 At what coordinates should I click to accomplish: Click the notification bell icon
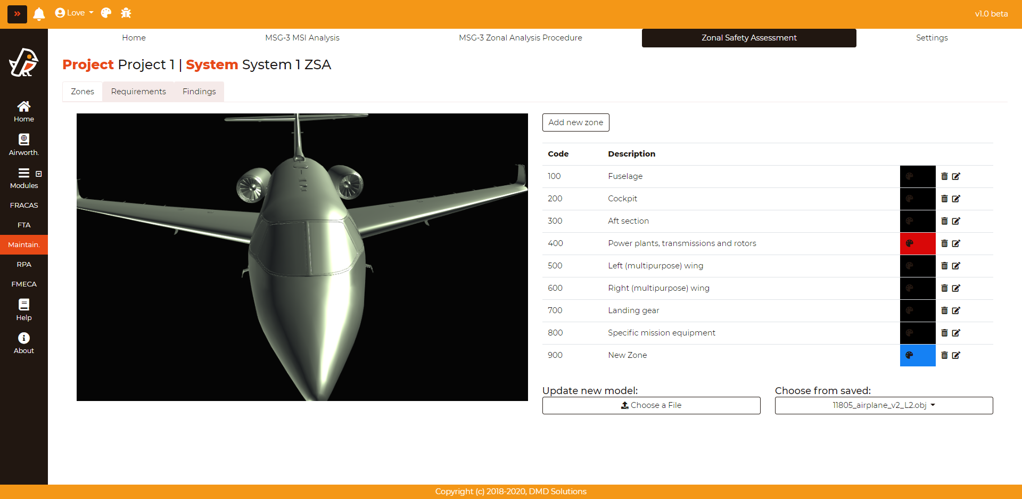[x=39, y=13]
